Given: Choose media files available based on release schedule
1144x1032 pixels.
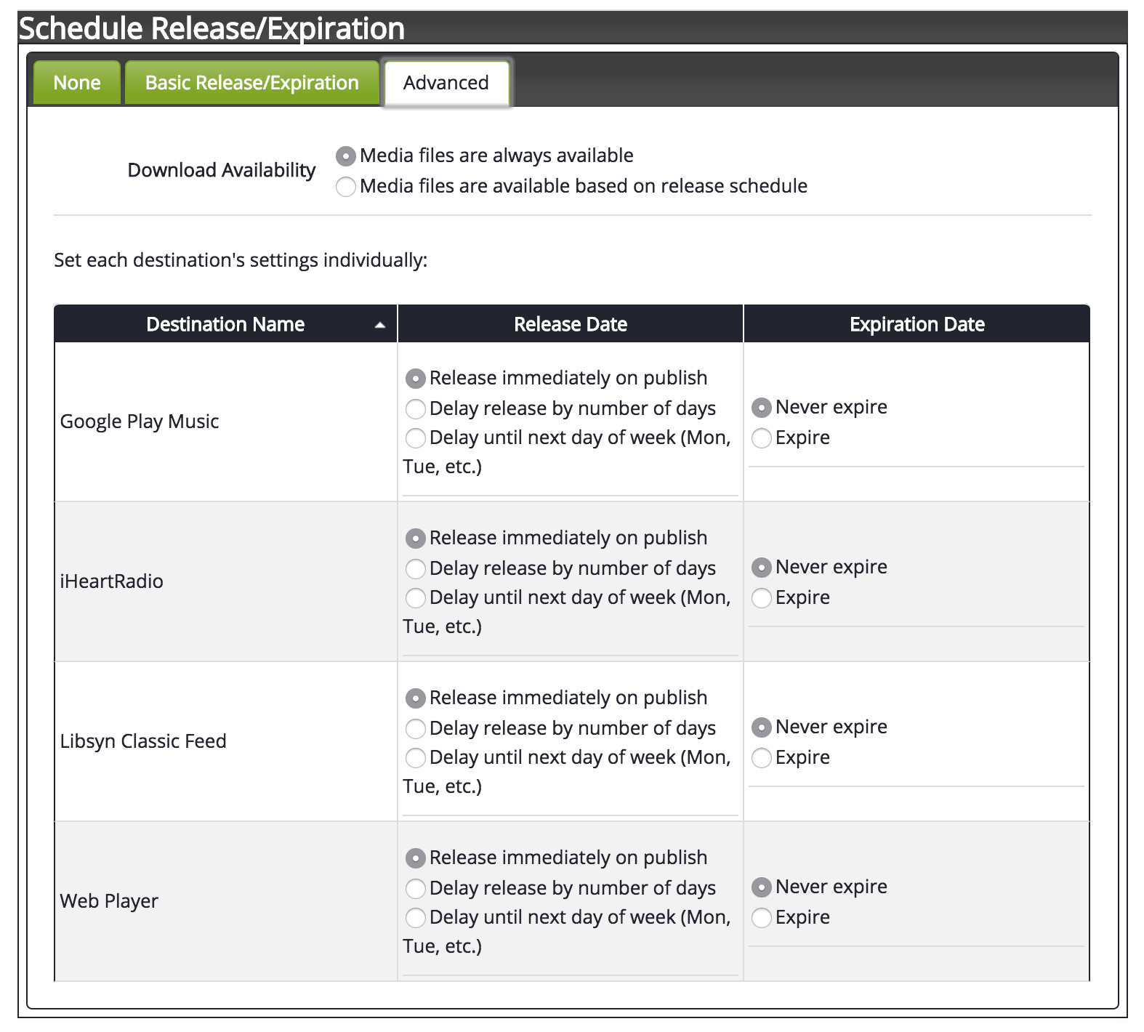Looking at the screenshot, I should (346, 187).
